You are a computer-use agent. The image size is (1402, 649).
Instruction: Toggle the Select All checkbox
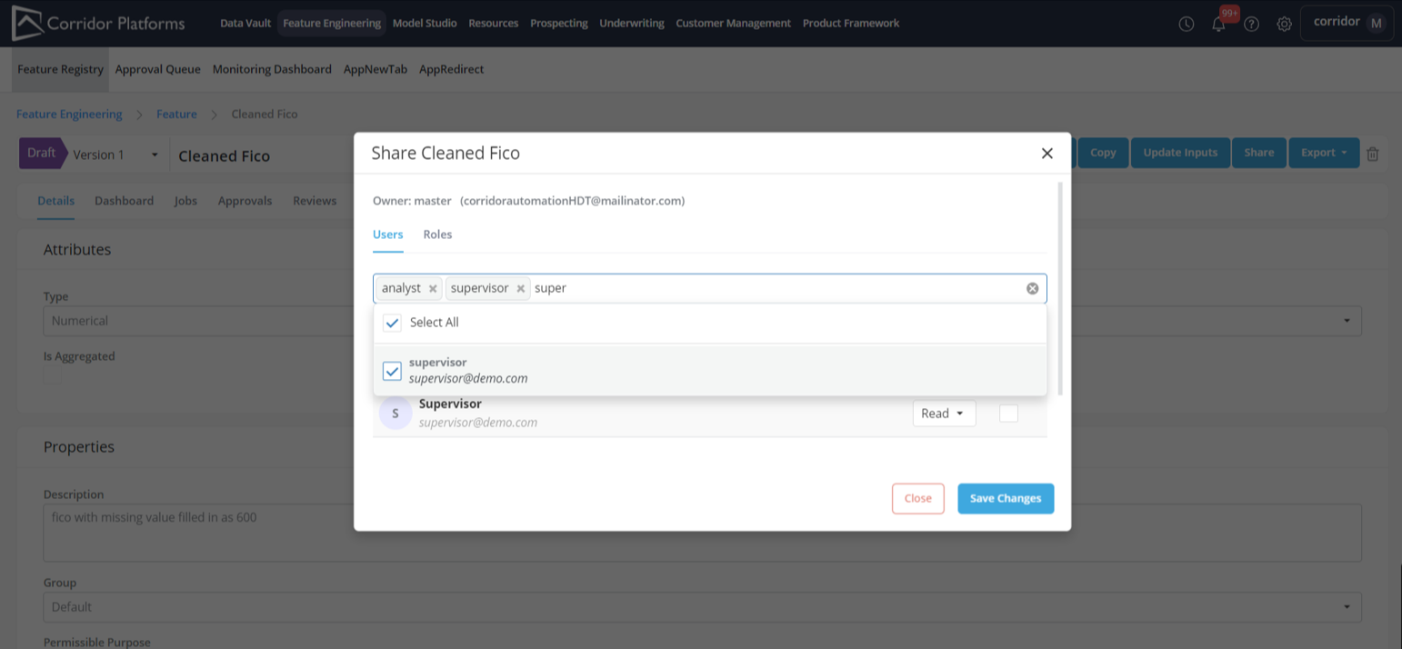(x=393, y=323)
